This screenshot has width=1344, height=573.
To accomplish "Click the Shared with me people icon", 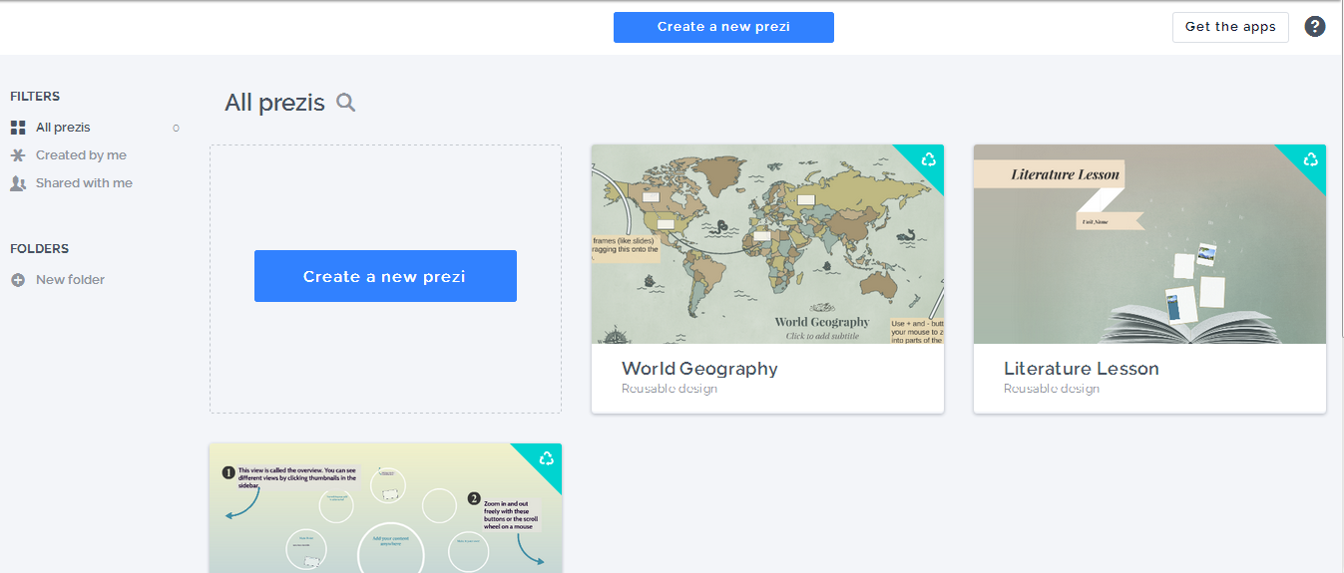I will (x=18, y=183).
